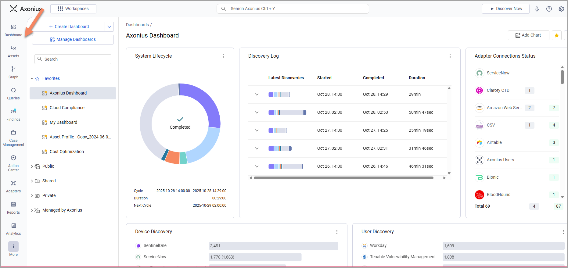Click the Amazon Web Services adapter icon
The width and height of the screenshot is (568, 268).
coord(480,108)
